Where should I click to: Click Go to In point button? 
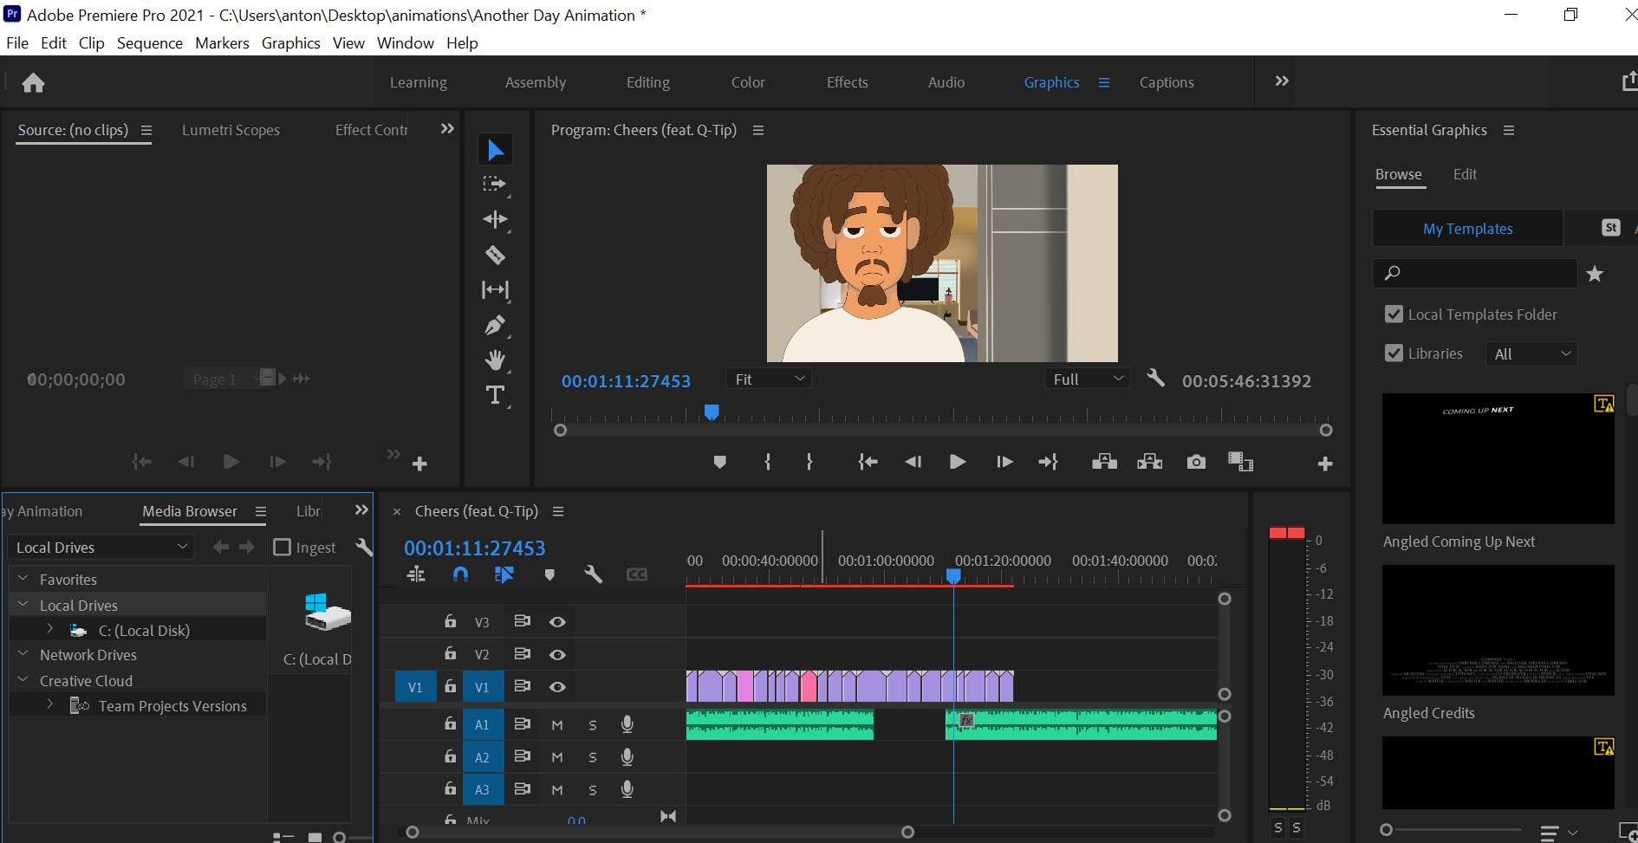pyautogui.click(x=868, y=462)
